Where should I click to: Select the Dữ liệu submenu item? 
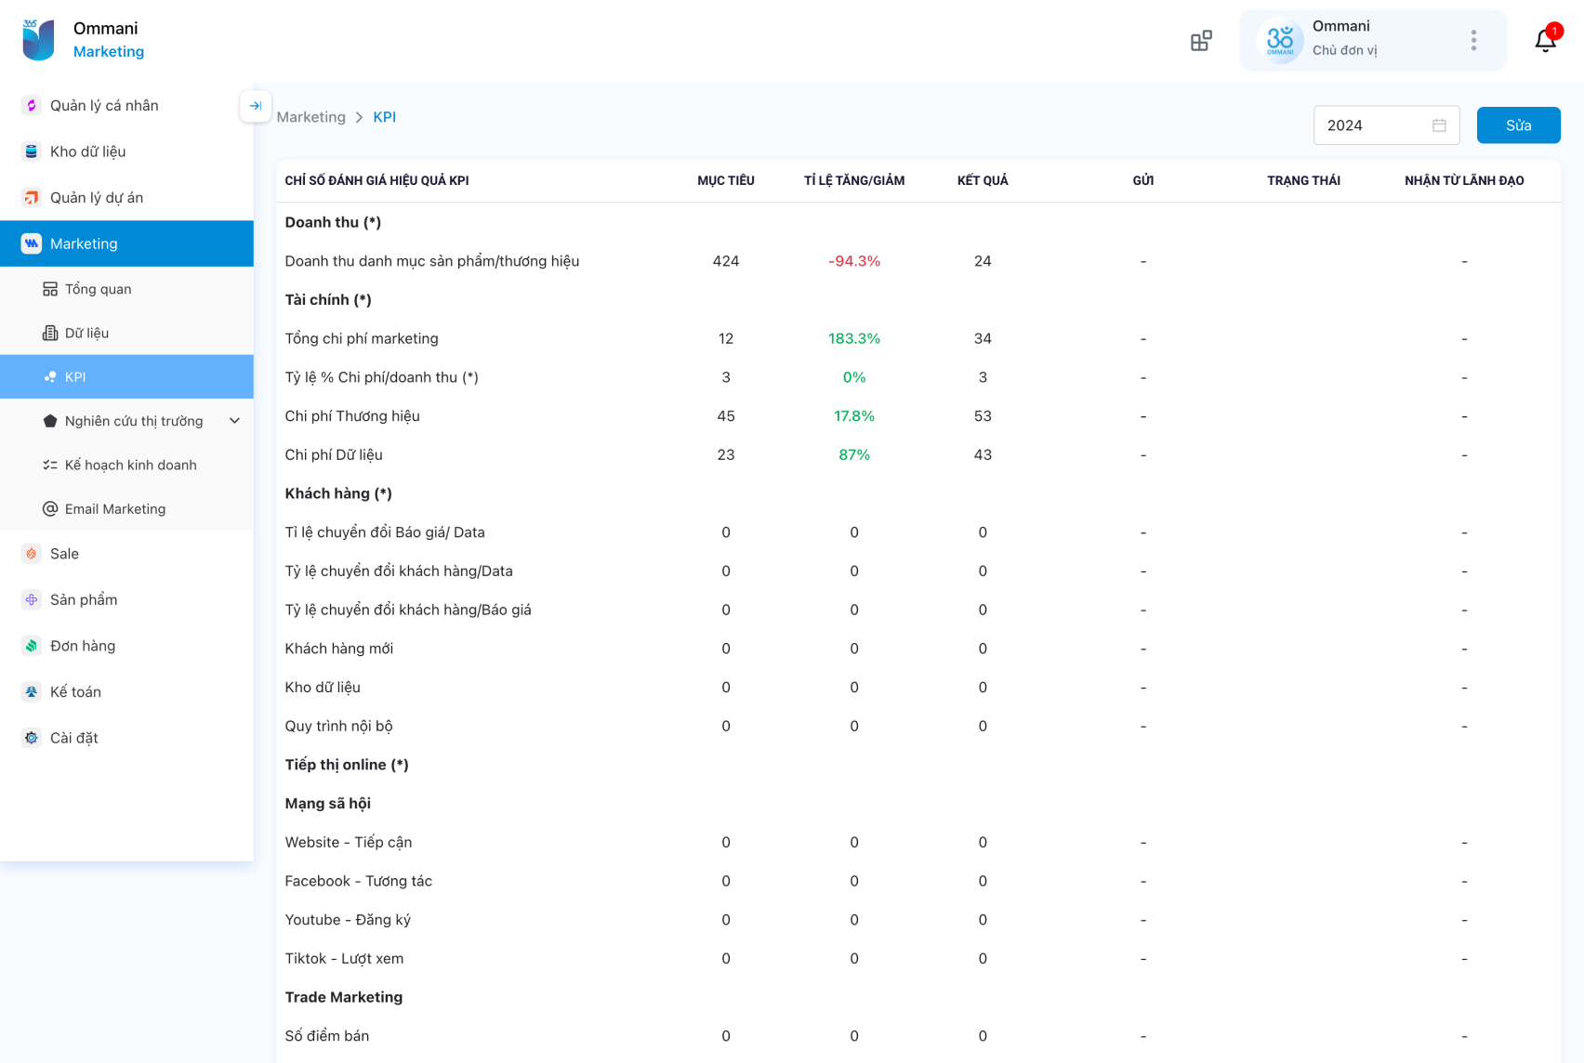(86, 333)
